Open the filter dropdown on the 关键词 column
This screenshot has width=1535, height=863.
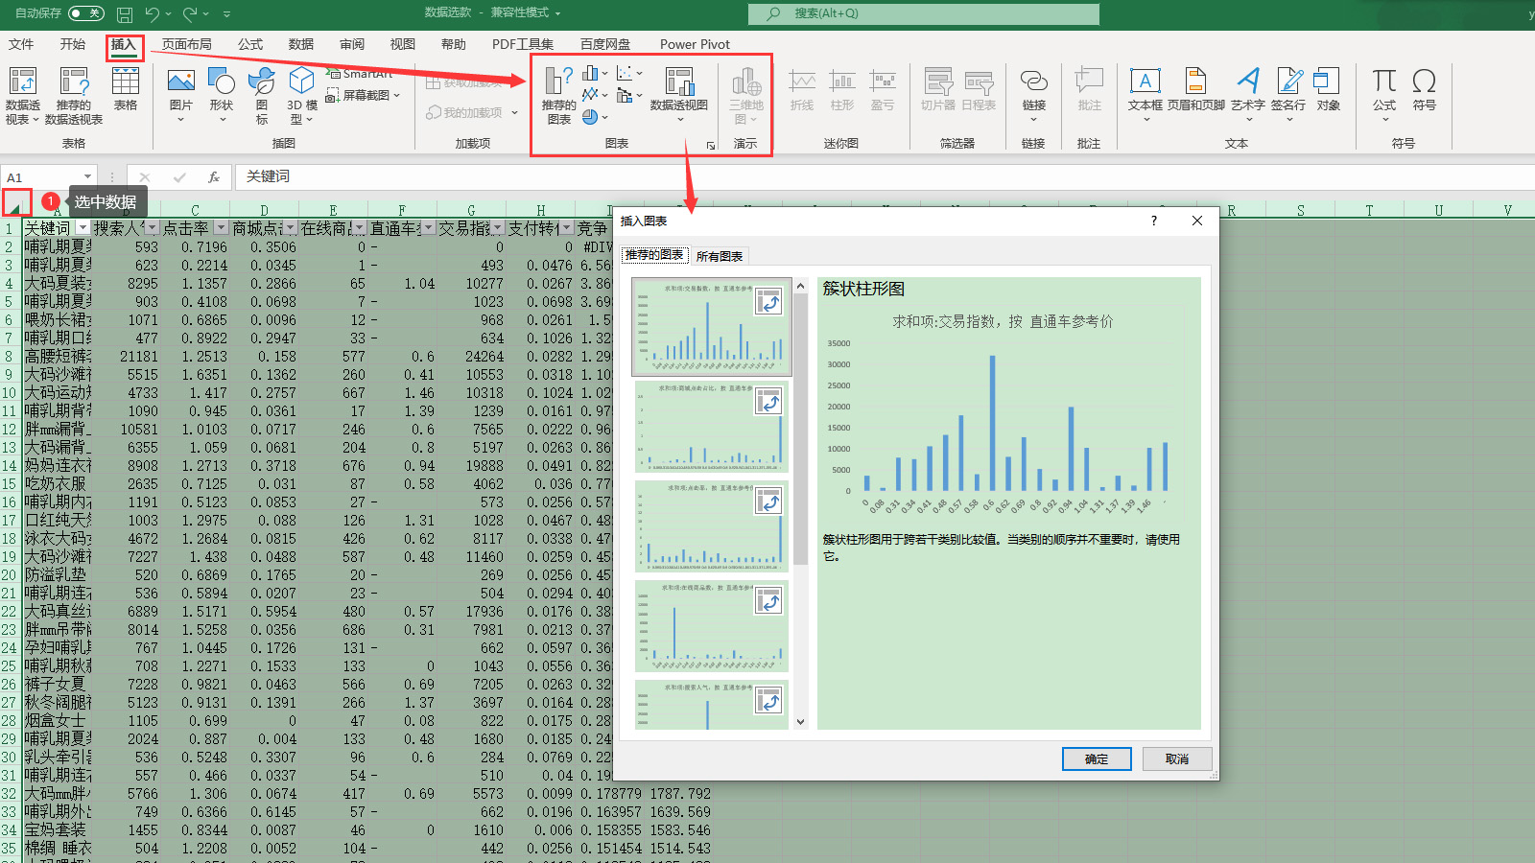pyautogui.click(x=83, y=228)
